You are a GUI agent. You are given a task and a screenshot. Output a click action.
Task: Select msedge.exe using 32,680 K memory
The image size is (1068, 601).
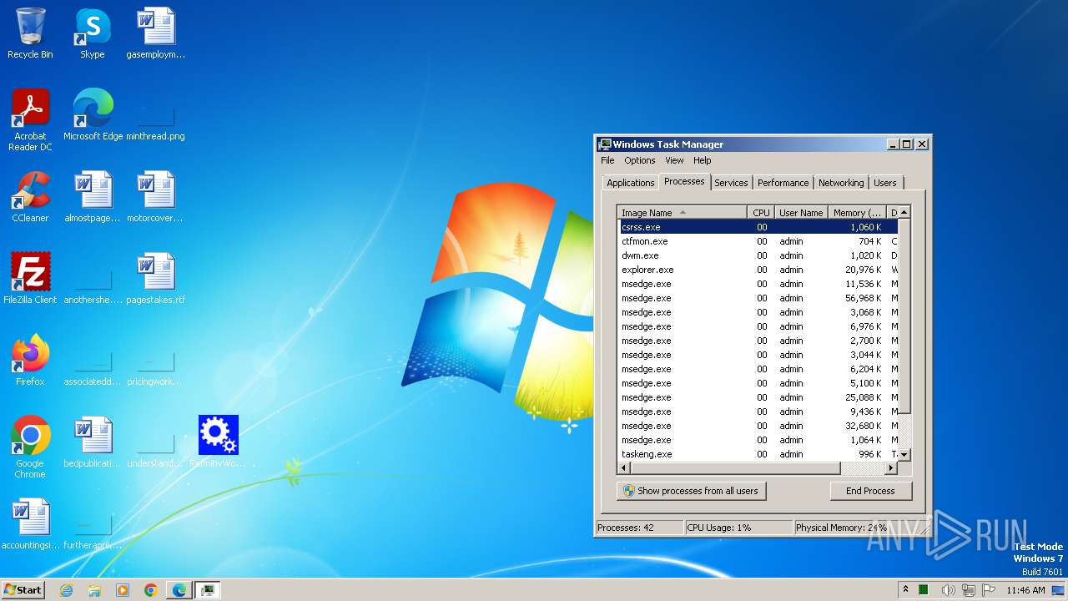point(758,426)
